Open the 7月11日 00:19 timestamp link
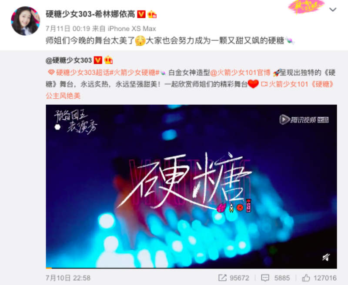 (68, 29)
